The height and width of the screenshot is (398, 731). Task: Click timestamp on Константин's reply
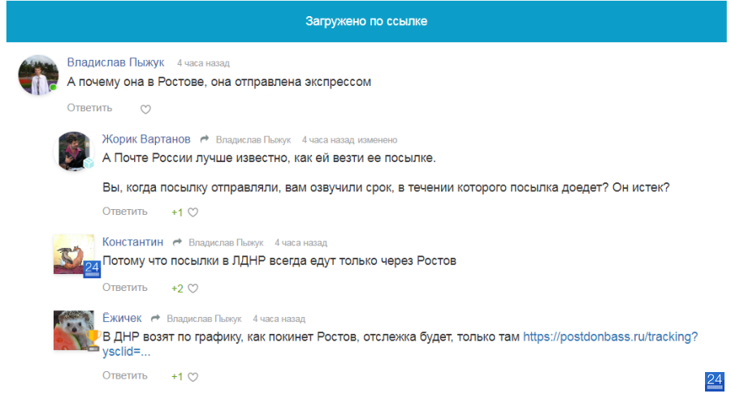[301, 243]
